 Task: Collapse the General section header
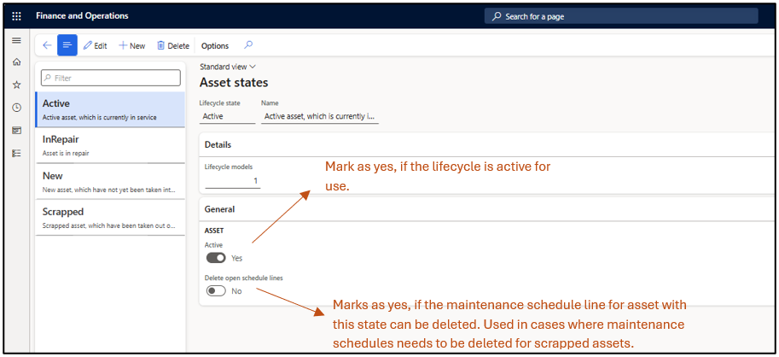pos(488,209)
